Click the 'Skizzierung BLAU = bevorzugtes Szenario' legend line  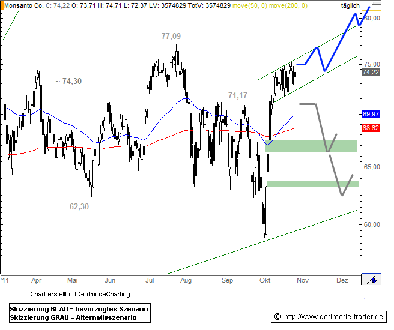click(x=79, y=309)
